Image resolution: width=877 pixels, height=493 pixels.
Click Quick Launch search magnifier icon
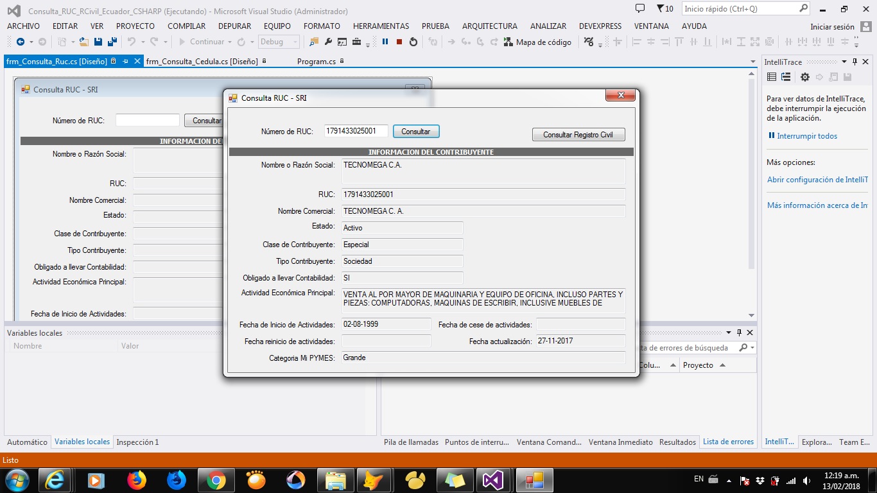click(x=804, y=9)
